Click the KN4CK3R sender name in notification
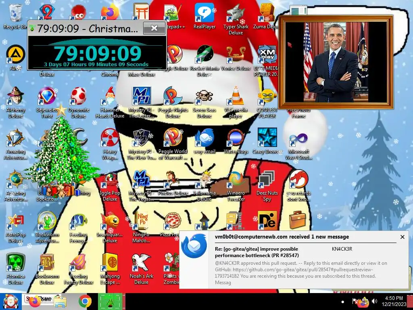 click(x=342, y=249)
